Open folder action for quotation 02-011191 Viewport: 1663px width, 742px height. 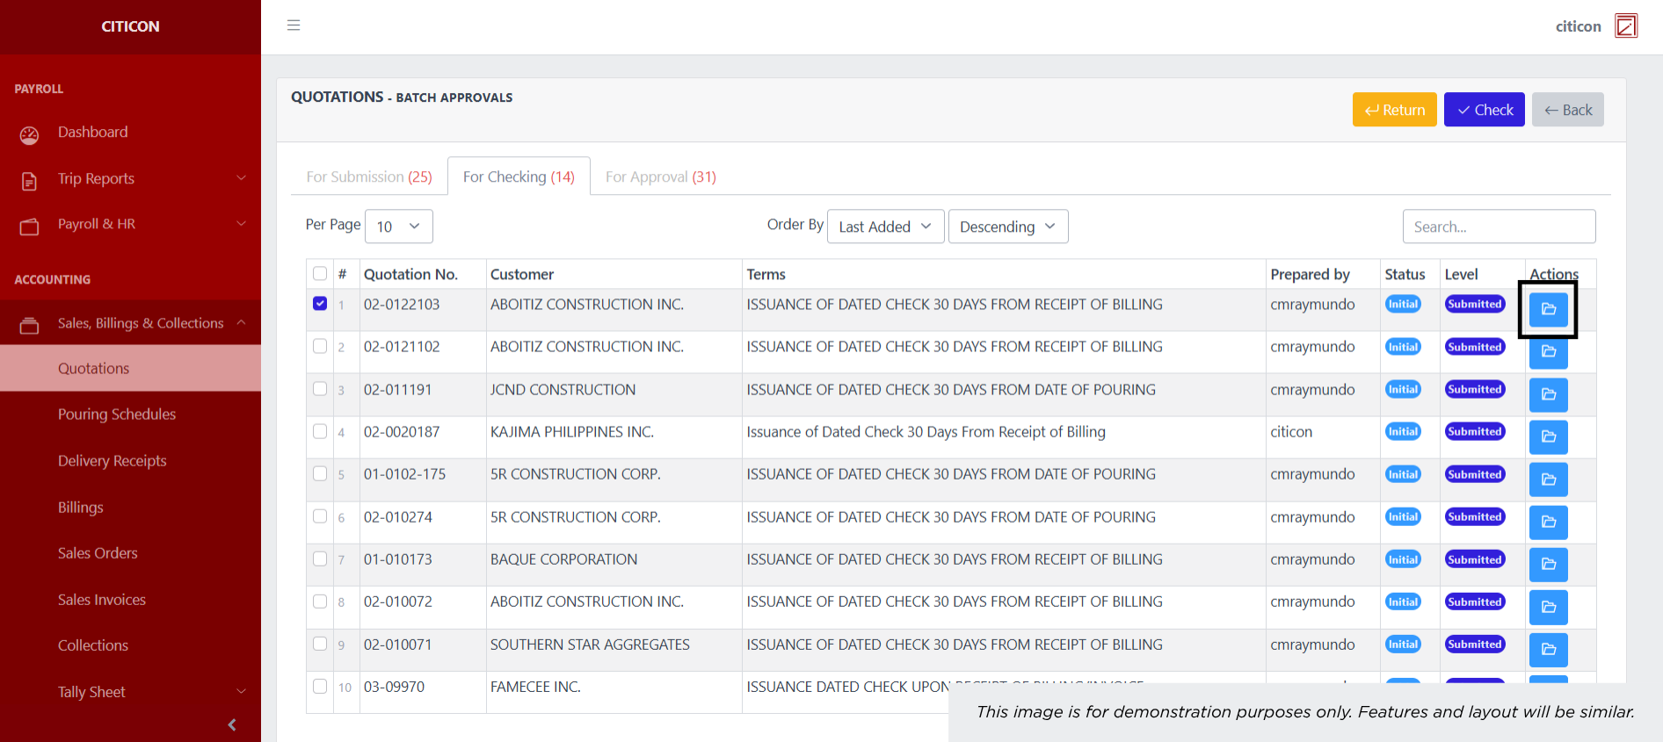click(1548, 394)
